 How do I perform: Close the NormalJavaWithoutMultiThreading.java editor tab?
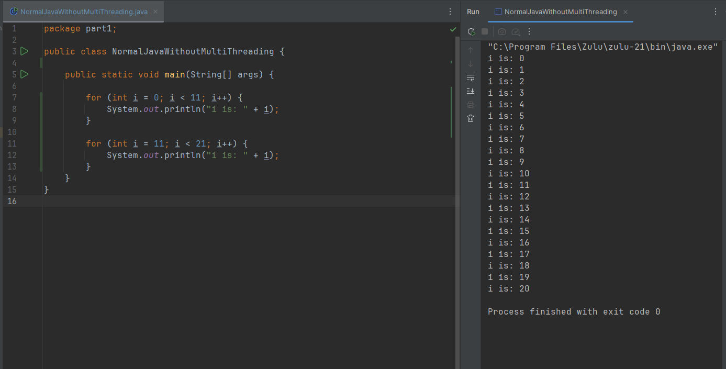pyautogui.click(x=155, y=12)
